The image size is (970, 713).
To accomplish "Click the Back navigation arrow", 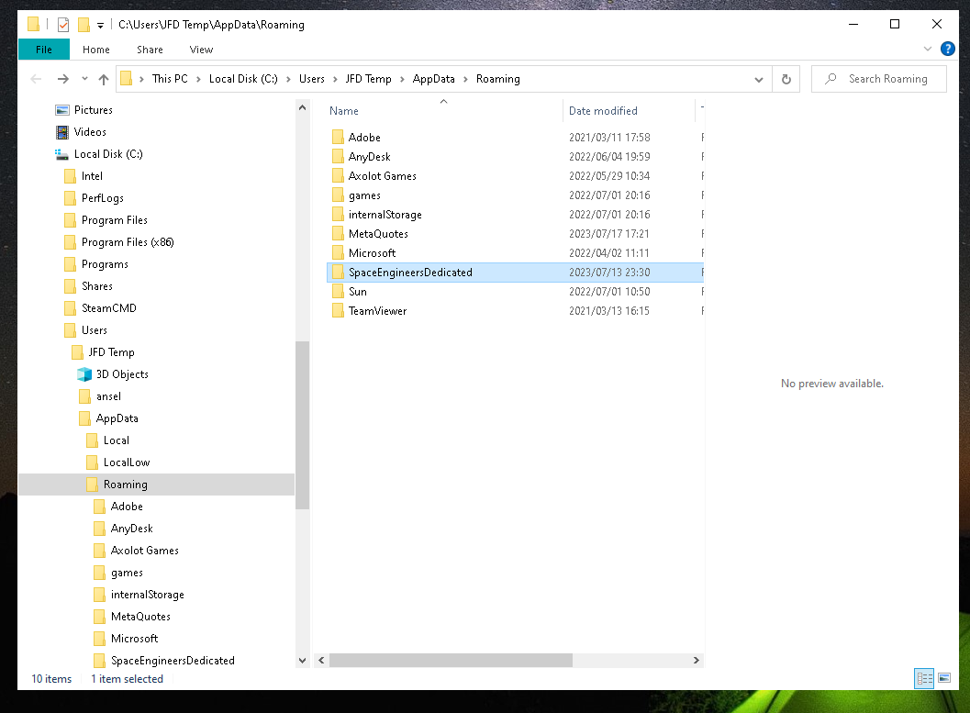I will [37, 79].
